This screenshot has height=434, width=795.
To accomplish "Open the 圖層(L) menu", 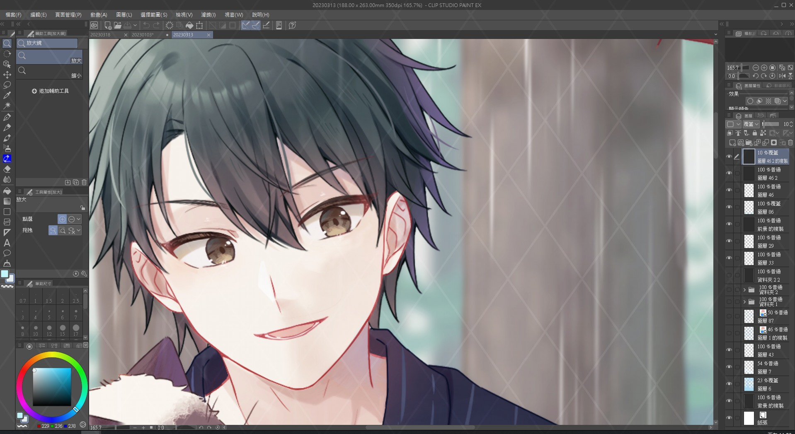I will click(124, 14).
